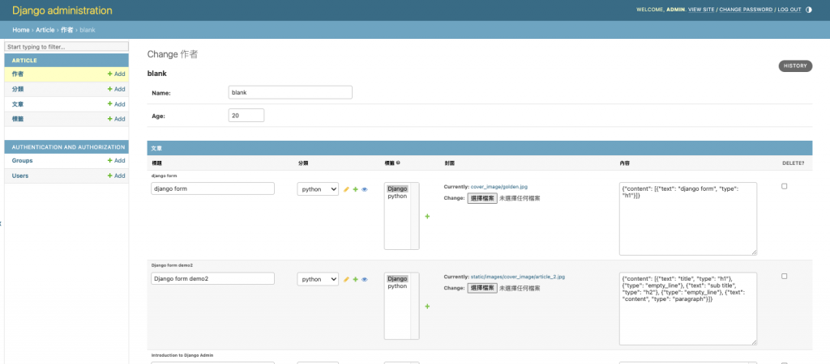Click the 標題 input with django form

pyautogui.click(x=213, y=188)
